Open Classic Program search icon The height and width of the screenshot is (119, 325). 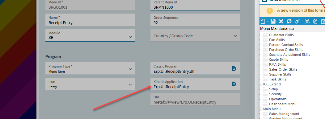(234, 68)
